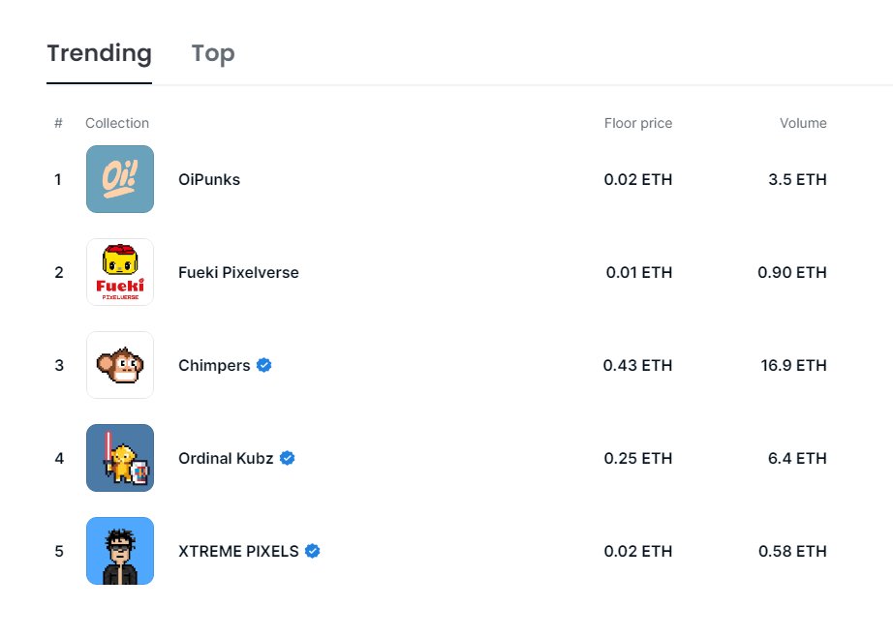Screen dimensions: 893x638
Task: Open the XTREME PIXELS collection link
Action: 238,551
